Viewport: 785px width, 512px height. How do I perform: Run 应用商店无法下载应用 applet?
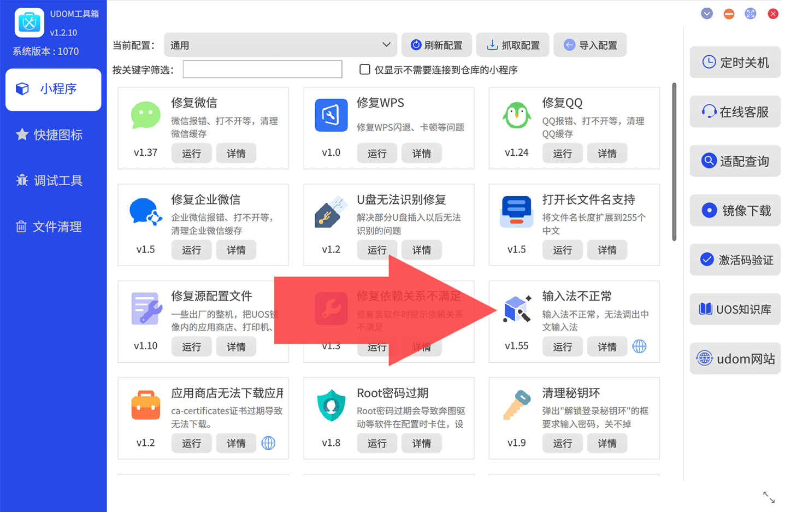(191, 443)
